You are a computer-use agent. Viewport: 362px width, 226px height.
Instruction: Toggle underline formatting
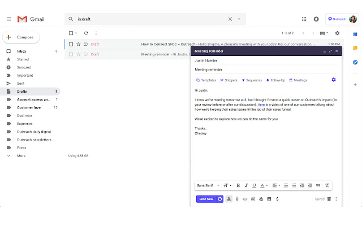coord(254,185)
